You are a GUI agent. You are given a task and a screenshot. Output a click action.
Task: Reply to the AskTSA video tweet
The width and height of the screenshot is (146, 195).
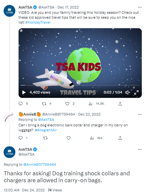[21, 104]
